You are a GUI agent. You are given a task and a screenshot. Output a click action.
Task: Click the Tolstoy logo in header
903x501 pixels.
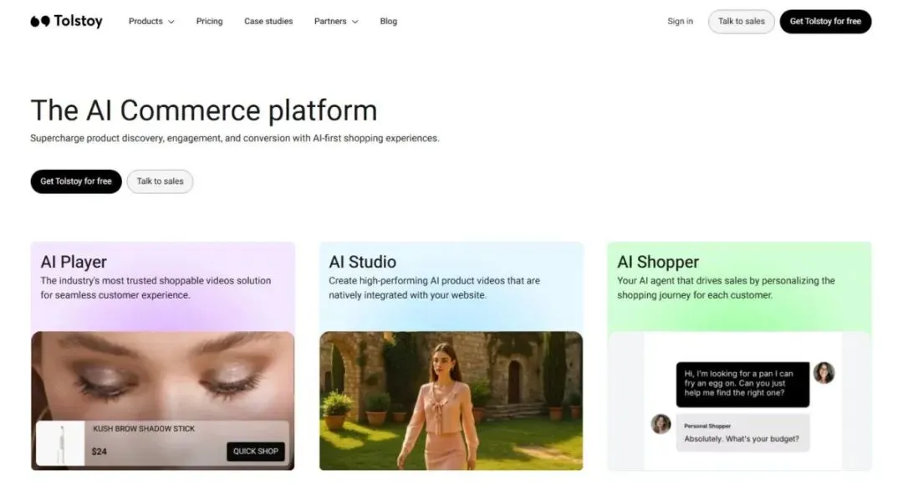pyautogui.click(x=66, y=21)
